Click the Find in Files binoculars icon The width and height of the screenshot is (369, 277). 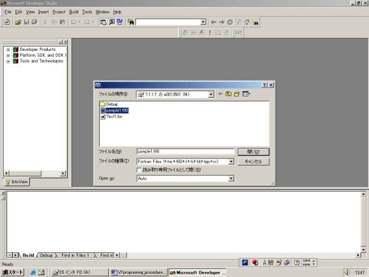(x=131, y=22)
